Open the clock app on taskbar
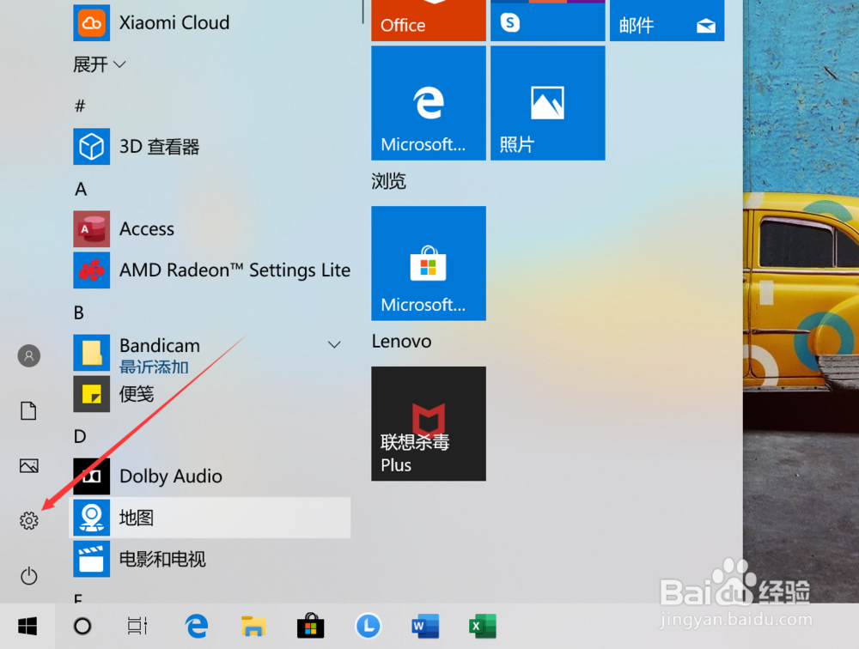The width and height of the screenshot is (859, 649). 369,626
